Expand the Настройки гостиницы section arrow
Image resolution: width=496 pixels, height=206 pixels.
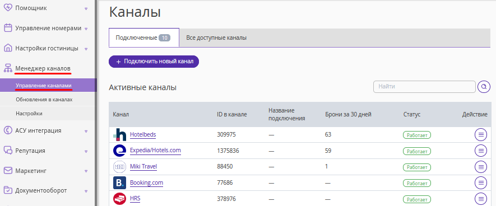(86, 49)
